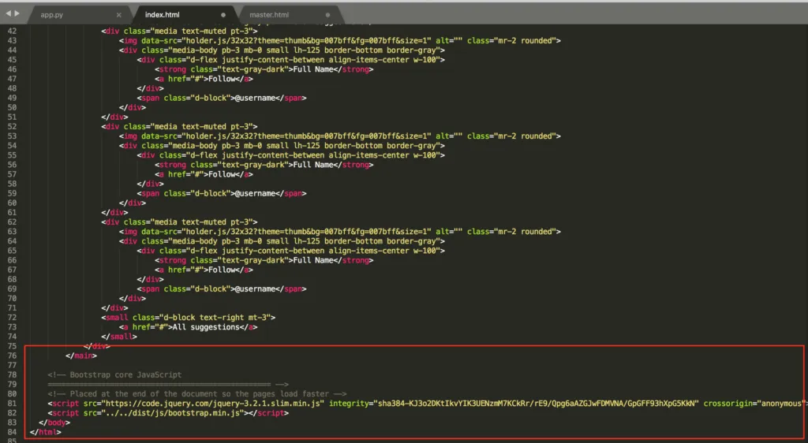Click gutter line number 62
This screenshot has height=443, width=808.
pos(12,222)
